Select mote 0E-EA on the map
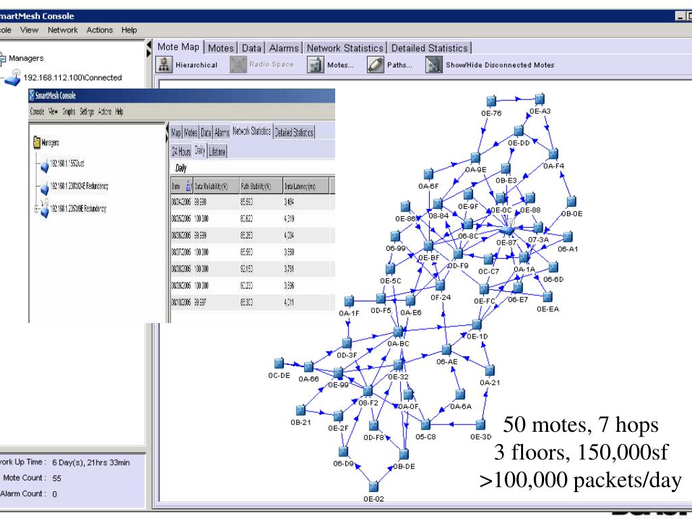Image resolution: width=692 pixels, height=519 pixels. [547, 297]
